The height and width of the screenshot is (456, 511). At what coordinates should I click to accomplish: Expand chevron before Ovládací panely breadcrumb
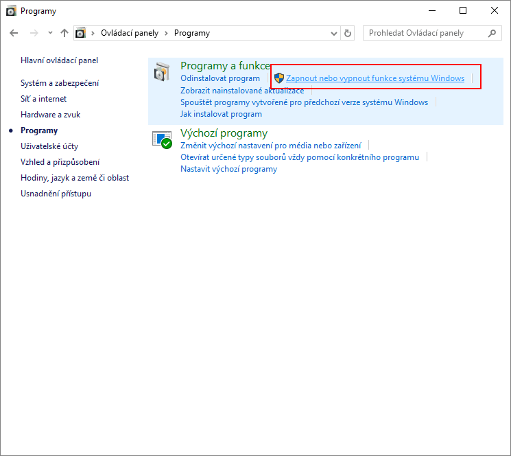(x=93, y=33)
